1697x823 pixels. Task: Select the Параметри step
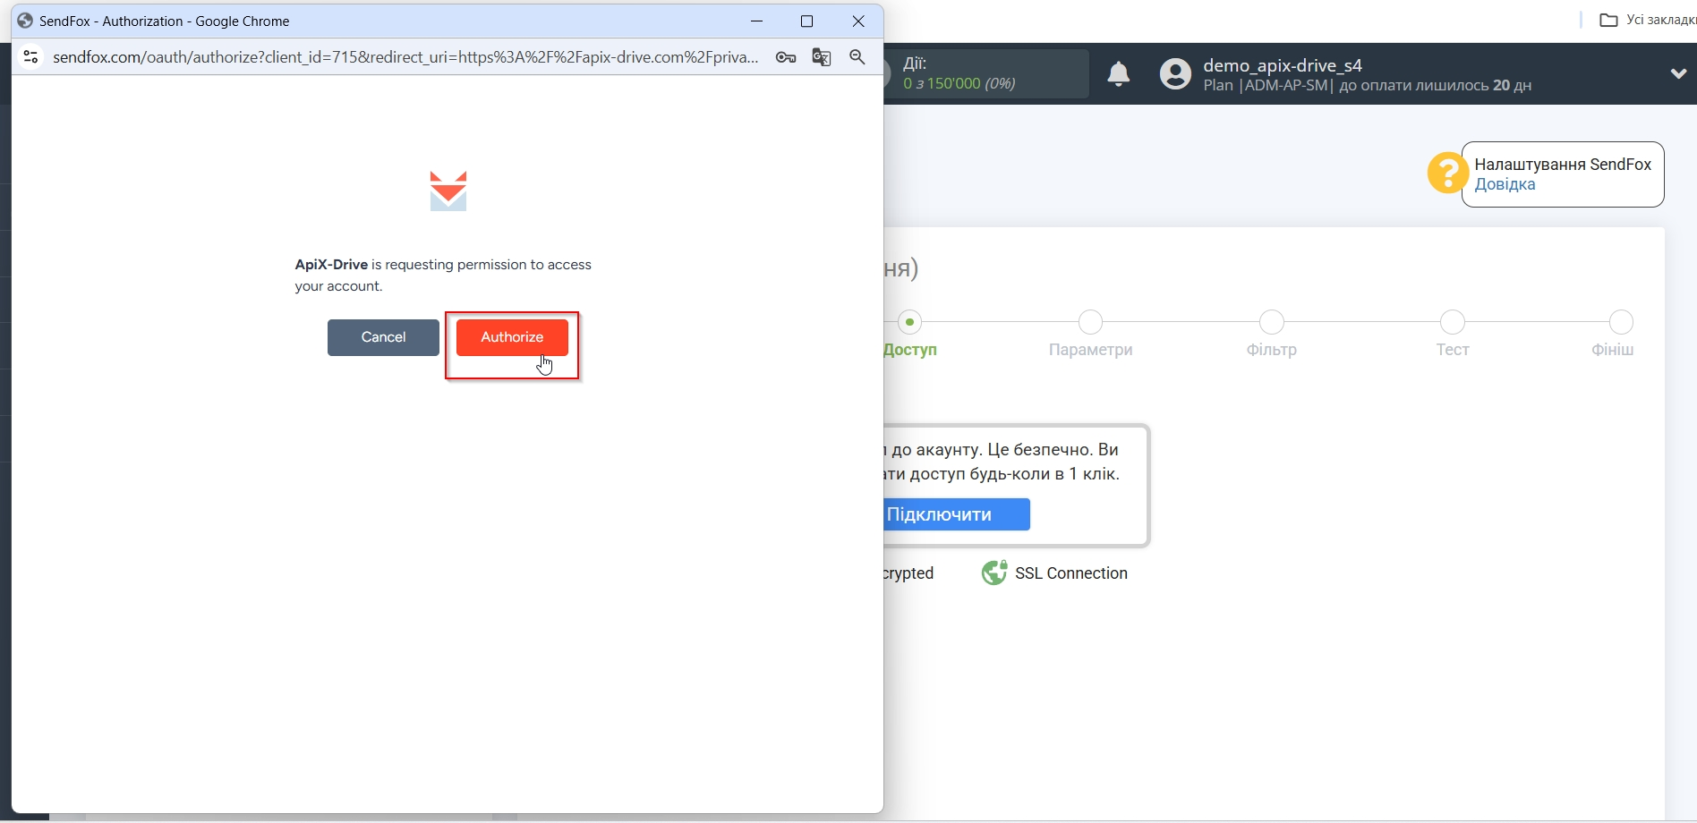point(1090,335)
